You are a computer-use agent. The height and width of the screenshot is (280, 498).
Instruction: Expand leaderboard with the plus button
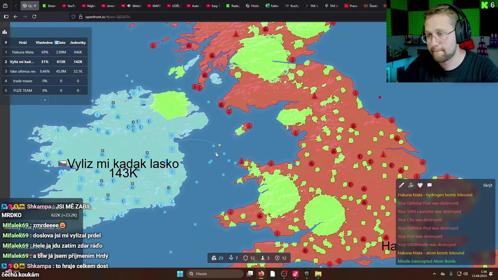click(x=45, y=100)
